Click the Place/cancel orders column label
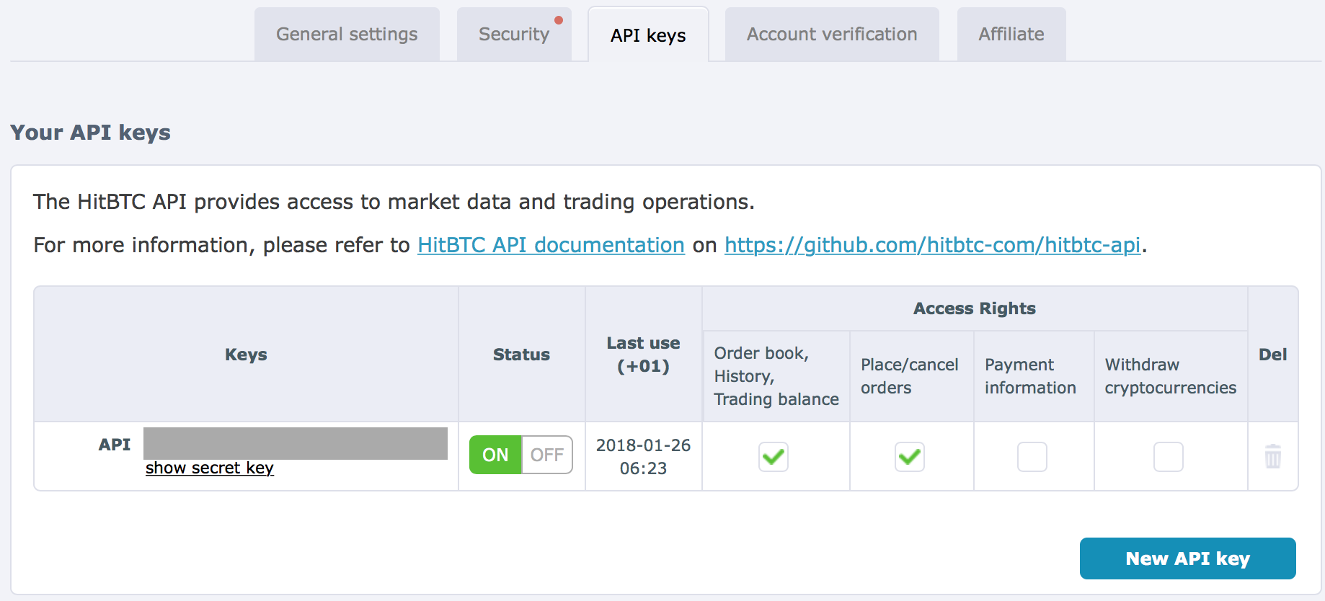This screenshot has height=601, width=1325. [910, 376]
